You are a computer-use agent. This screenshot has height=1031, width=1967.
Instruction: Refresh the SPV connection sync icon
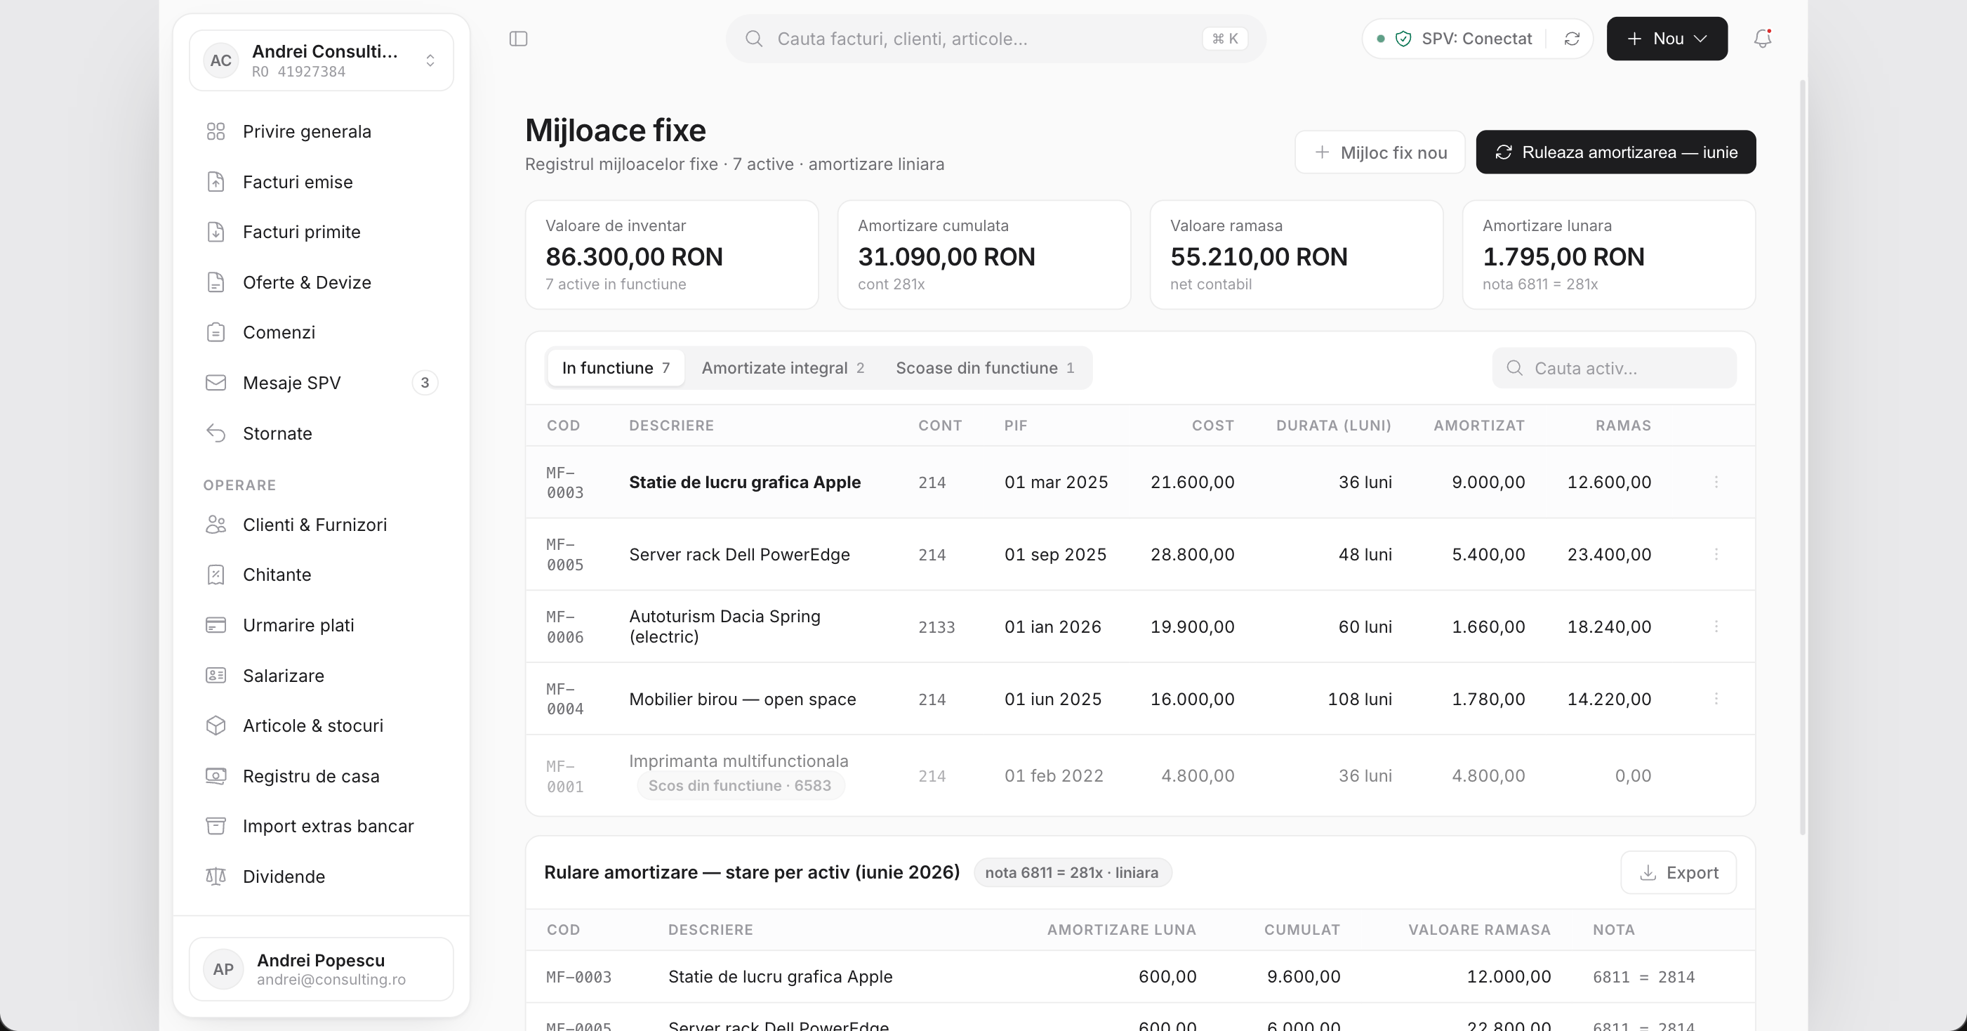pos(1572,39)
